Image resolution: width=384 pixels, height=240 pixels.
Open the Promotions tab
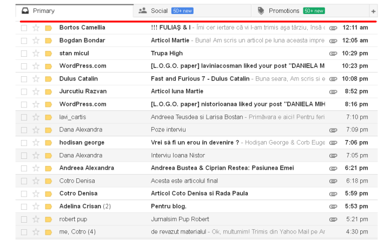[x=284, y=11]
